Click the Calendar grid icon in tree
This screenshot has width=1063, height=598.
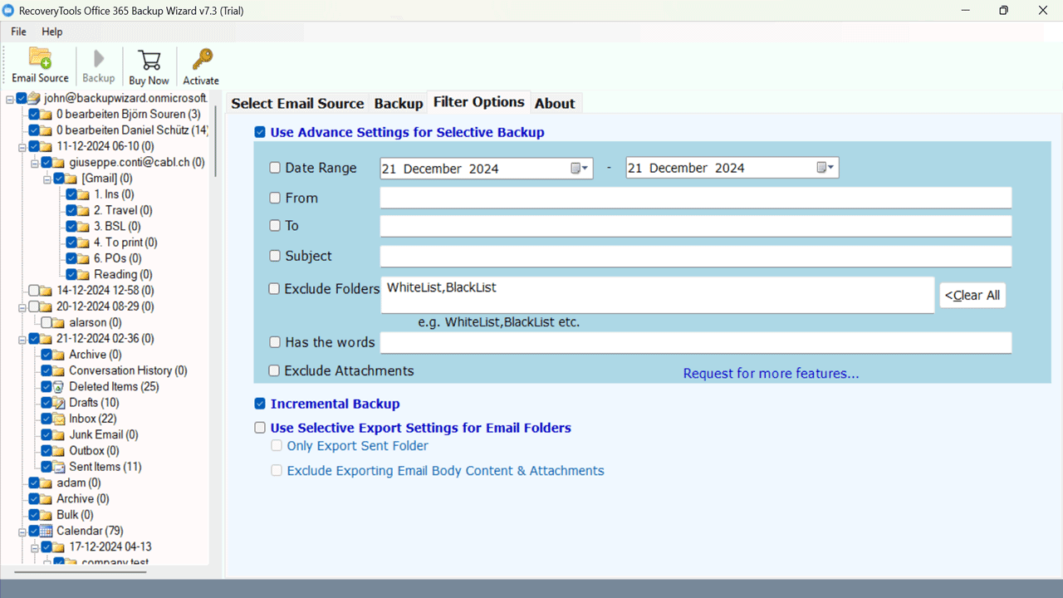coord(47,531)
